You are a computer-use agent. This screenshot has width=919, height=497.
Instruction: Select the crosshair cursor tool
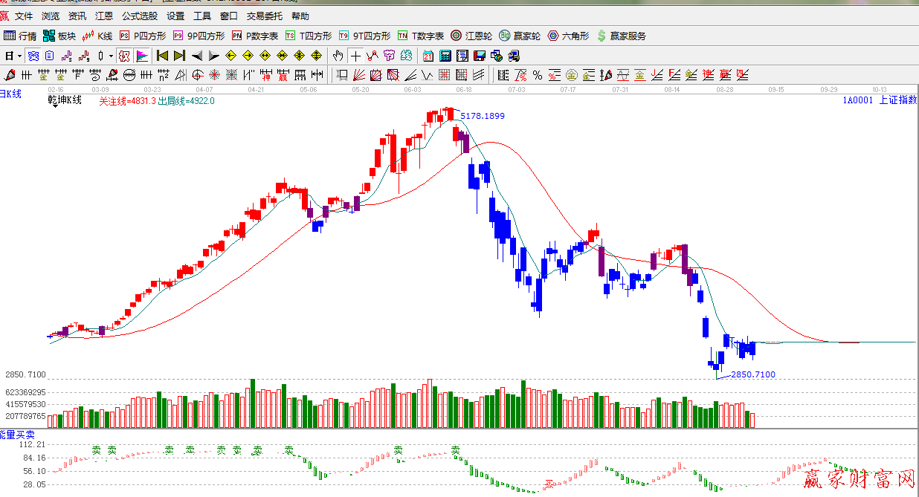[355, 56]
